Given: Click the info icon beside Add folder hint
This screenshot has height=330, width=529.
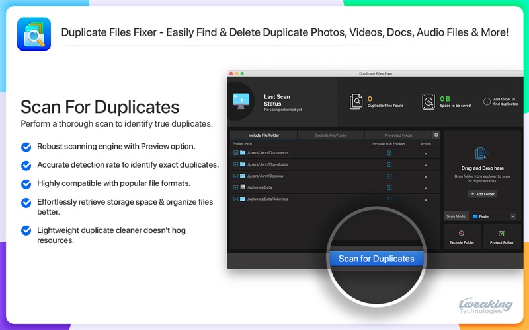Looking at the screenshot, I should [487, 102].
